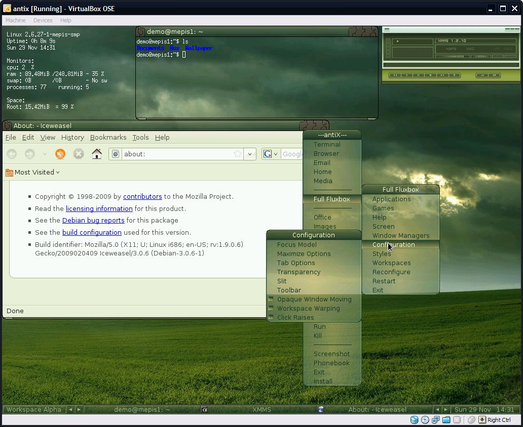The height and width of the screenshot is (427, 523).
Task: Open the Debian bug reports link
Action: click(93, 220)
